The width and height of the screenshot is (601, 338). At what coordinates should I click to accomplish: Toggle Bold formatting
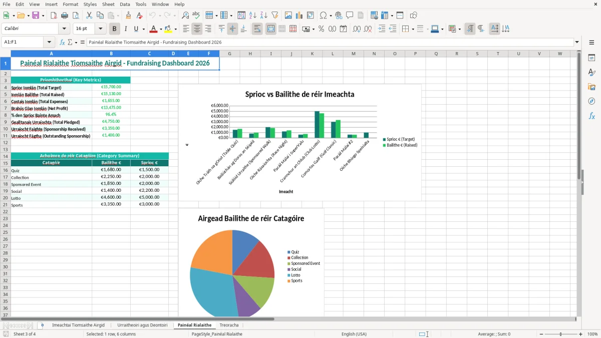point(115,29)
